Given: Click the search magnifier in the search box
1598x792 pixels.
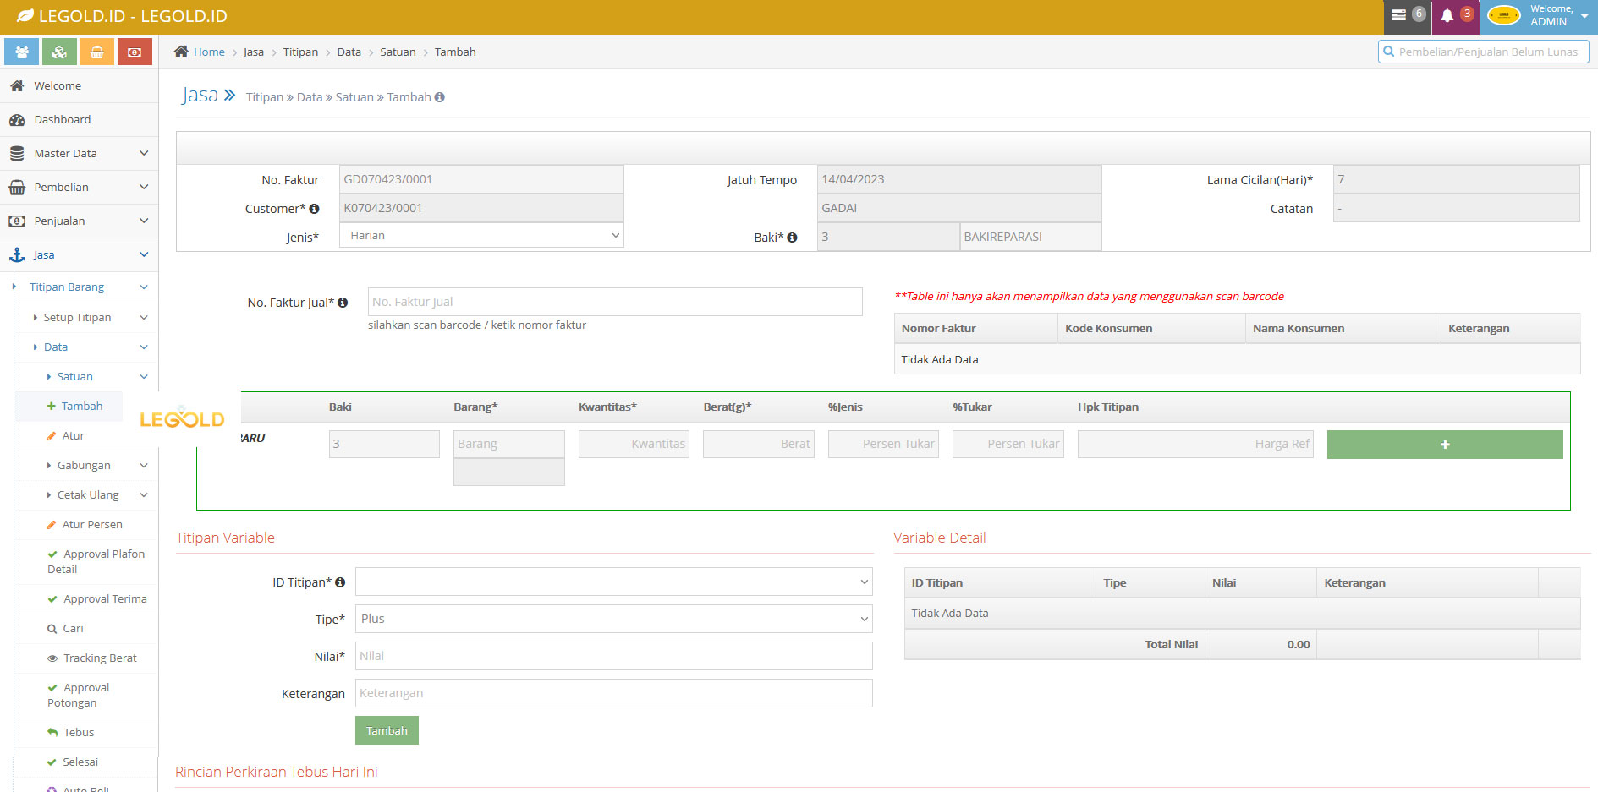Looking at the screenshot, I should point(1388,52).
